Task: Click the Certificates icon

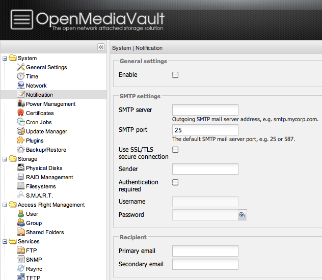Action: [21, 113]
